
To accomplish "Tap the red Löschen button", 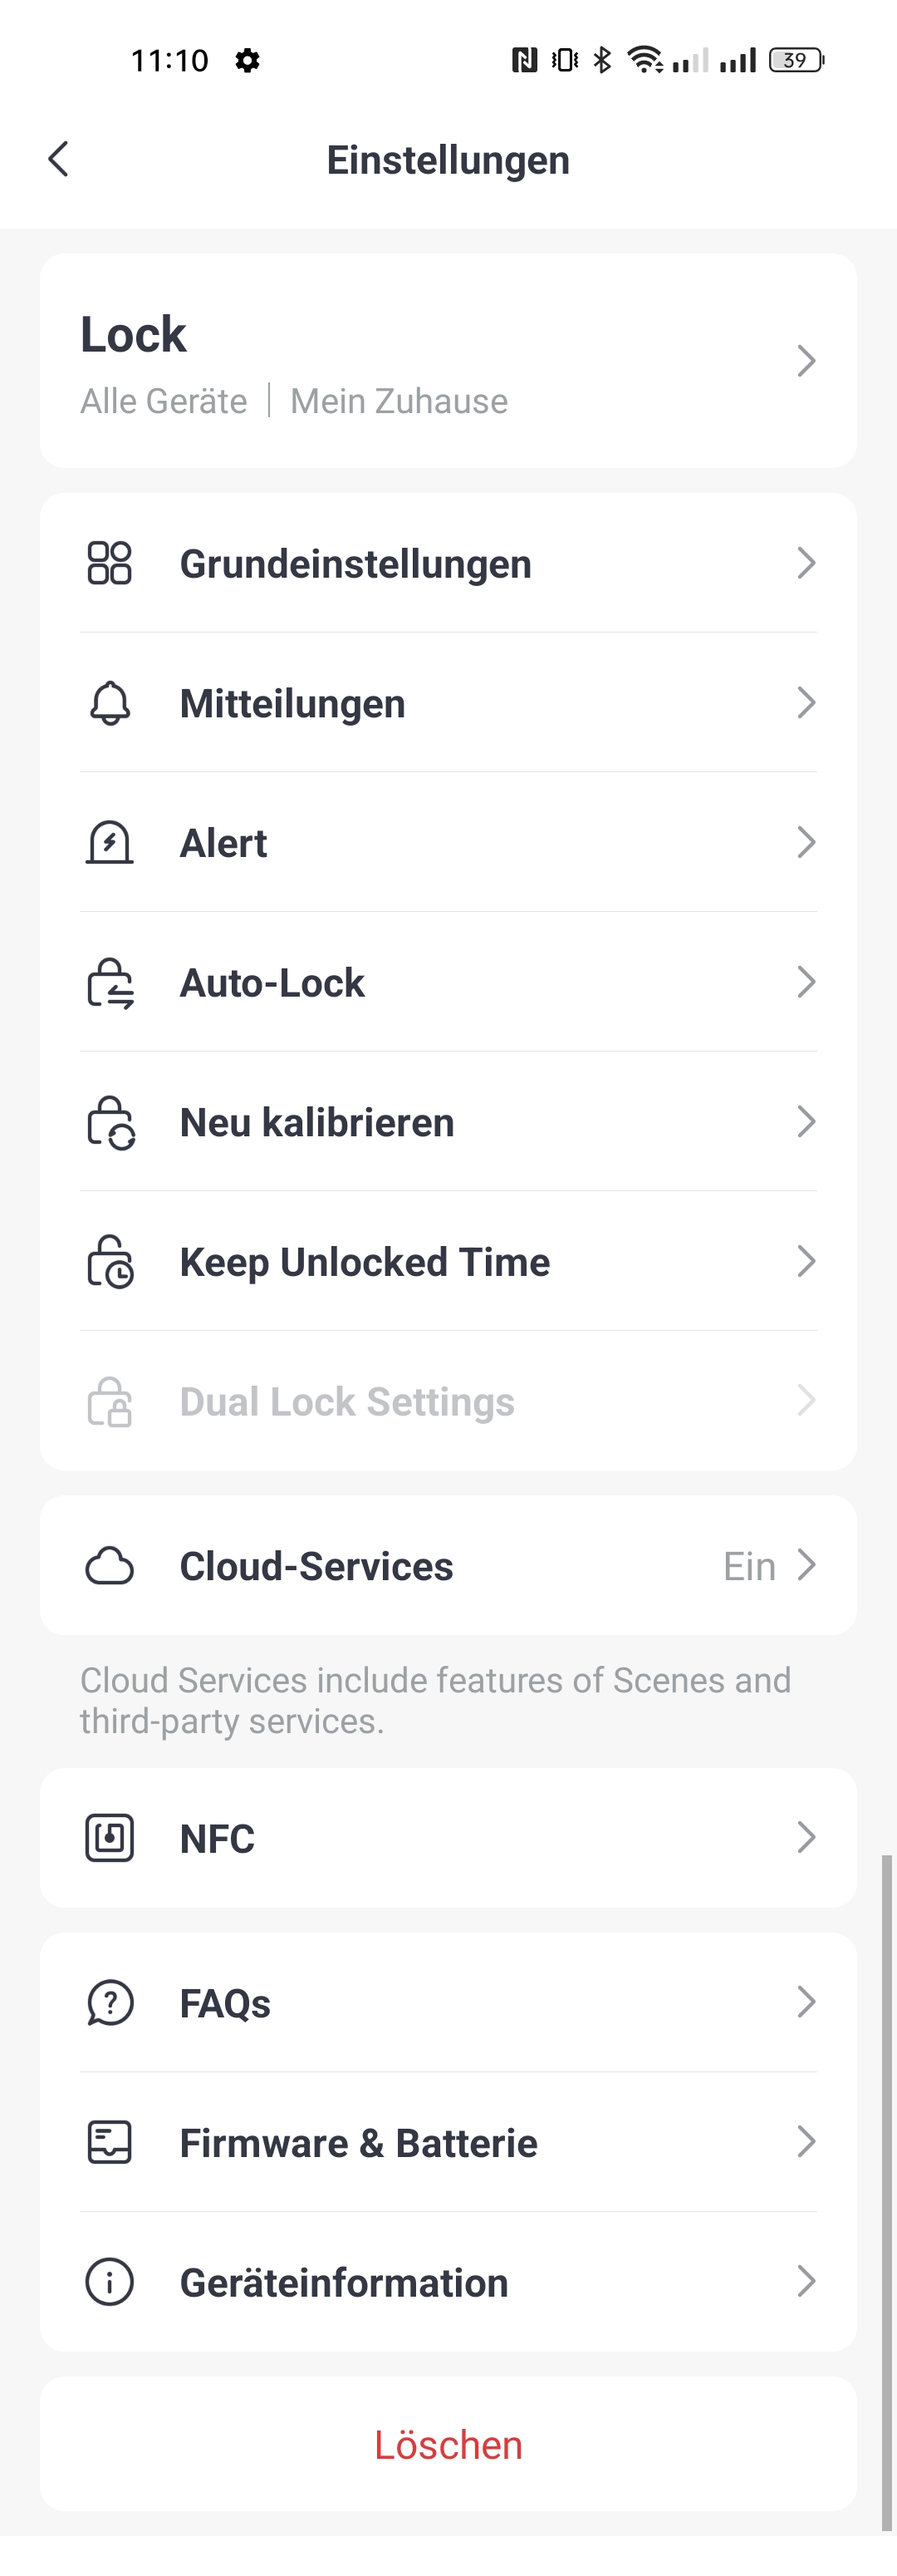I will click(448, 2444).
